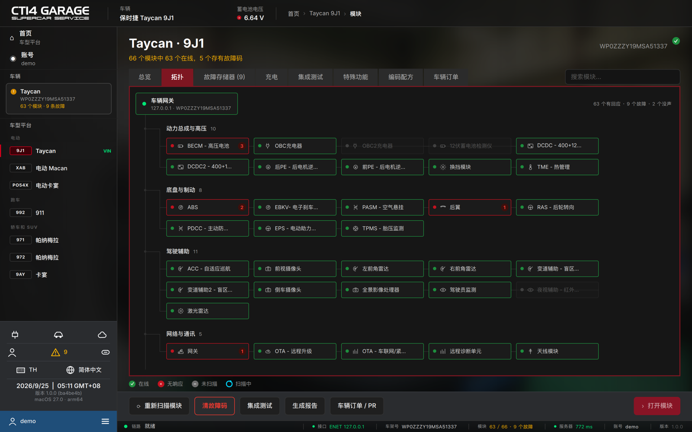Click the 生成报告 button
This screenshot has height=432, width=692.
(x=305, y=406)
